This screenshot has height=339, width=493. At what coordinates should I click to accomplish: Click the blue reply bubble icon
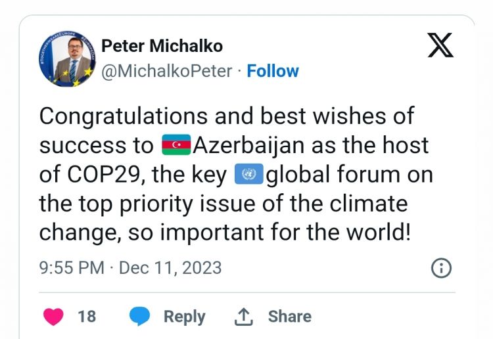tap(140, 316)
